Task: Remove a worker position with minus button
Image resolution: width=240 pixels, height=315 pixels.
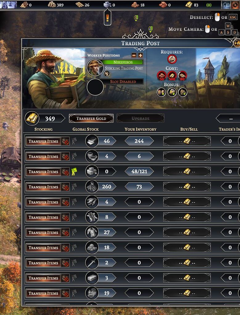Action: 134,55
